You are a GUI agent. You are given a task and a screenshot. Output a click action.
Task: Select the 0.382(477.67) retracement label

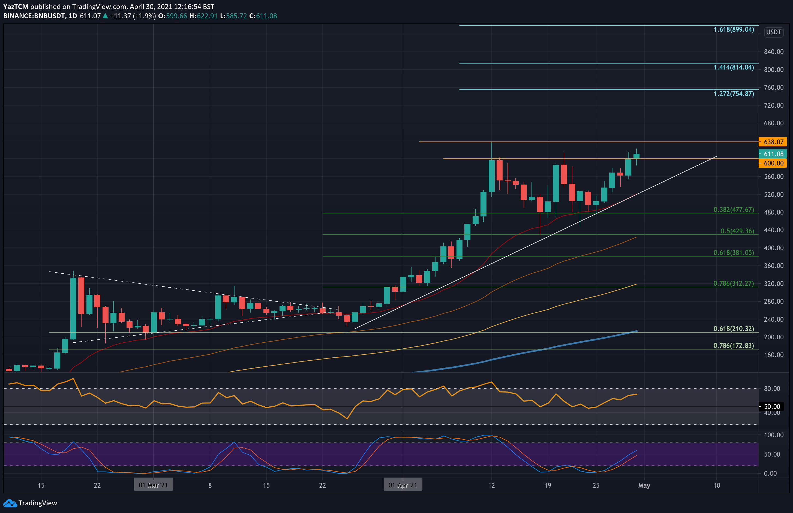tap(733, 210)
